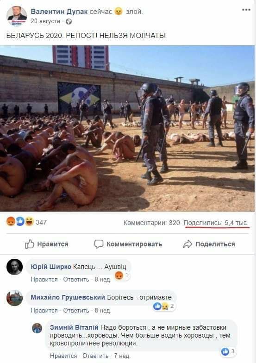Click the haha reaction icon in summary
Image resolution: width=256 pixels, height=363 pixels.
point(30,221)
